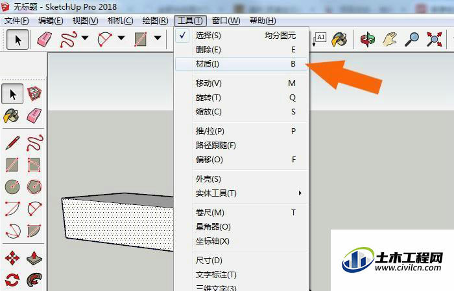Select the Rectangle tool in left toolbar
The image size is (454, 291).
pyautogui.click(x=12, y=165)
